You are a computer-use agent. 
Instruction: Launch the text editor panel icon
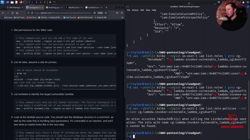tap(16, 2)
